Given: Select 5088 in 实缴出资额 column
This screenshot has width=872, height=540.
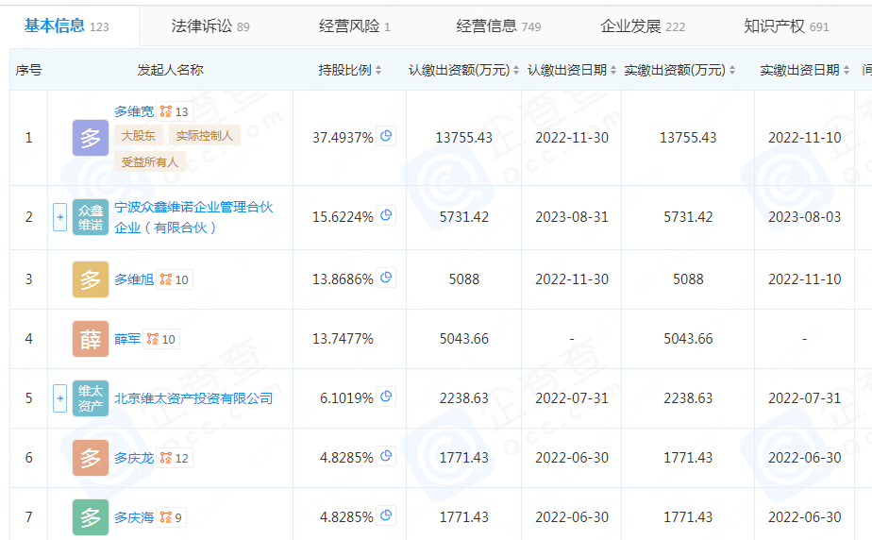Looking at the screenshot, I should point(688,279).
